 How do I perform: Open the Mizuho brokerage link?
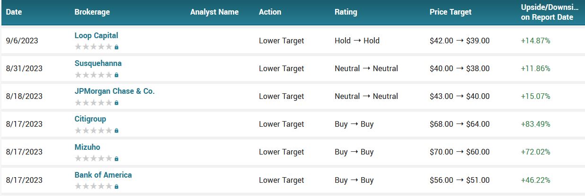pos(88,147)
